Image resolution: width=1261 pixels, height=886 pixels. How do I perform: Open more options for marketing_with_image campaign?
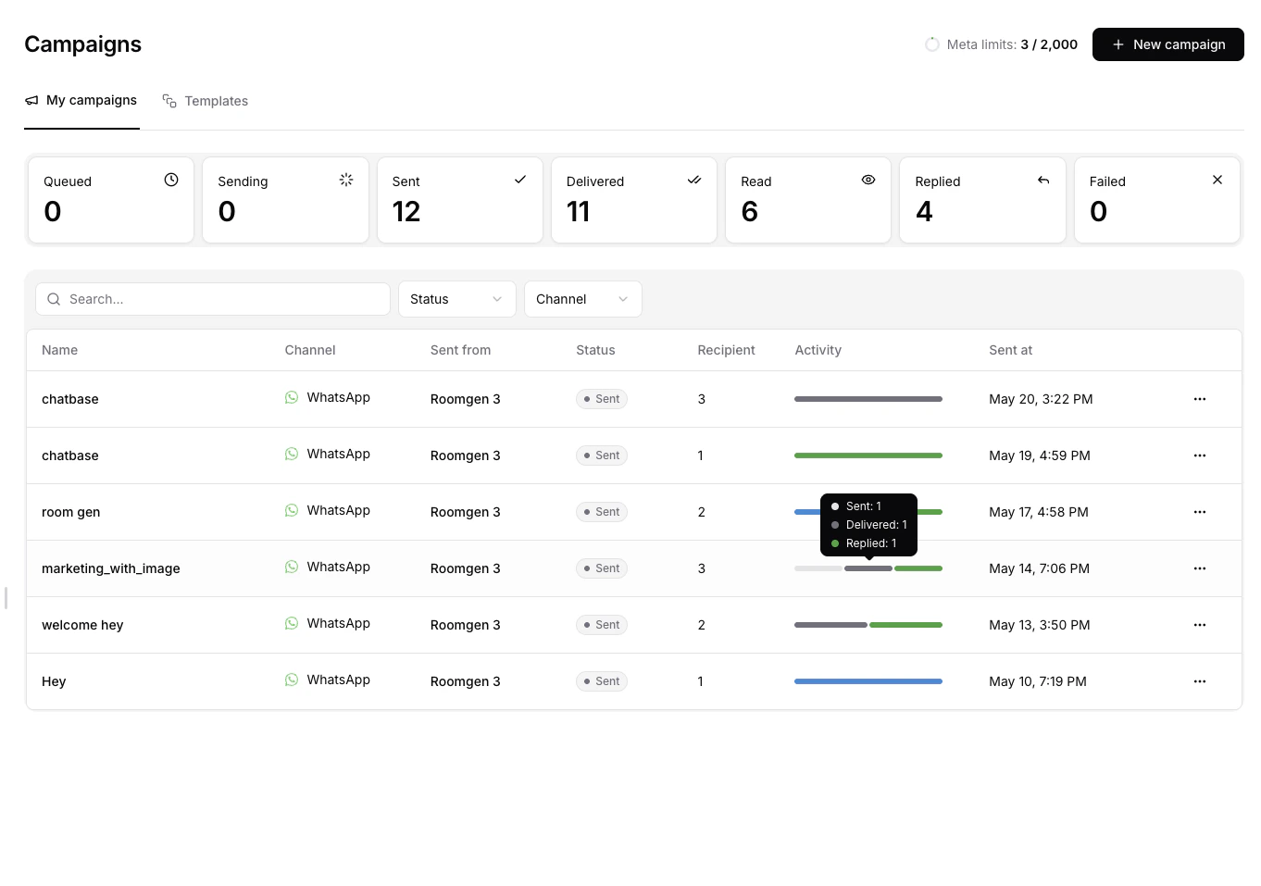(x=1200, y=568)
